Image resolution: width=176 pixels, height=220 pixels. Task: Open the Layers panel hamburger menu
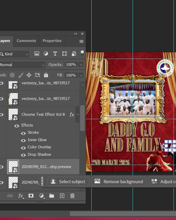pyautogui.click(x=81, y=41)
